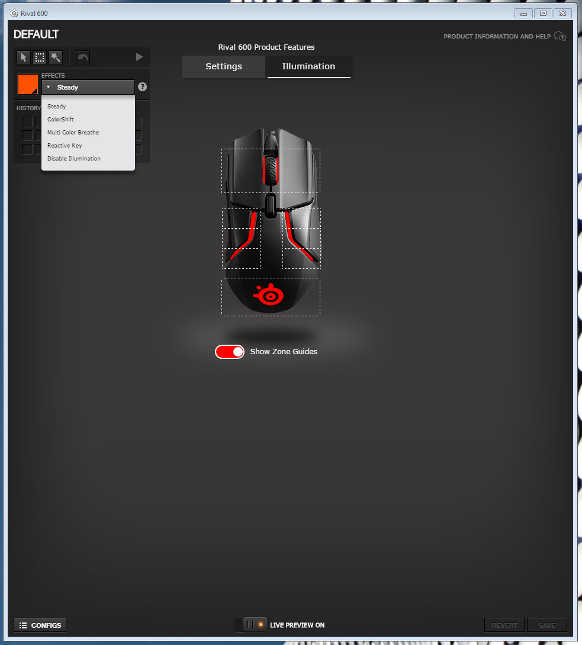Activate the magic wand selection tool
This screenshot has height=645, width=582.
pos(56,57)
